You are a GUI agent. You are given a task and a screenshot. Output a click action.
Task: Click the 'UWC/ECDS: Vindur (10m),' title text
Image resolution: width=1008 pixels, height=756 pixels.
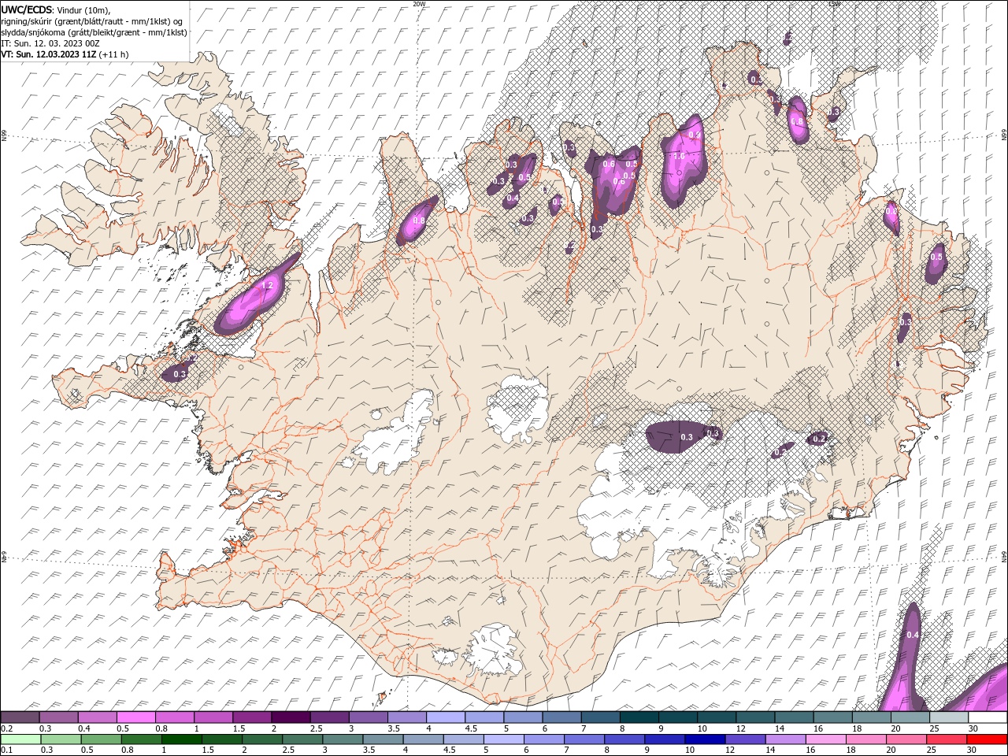[x=56, y=9]
